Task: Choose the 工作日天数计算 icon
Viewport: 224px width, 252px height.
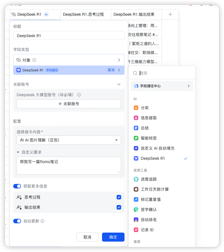Action: (x=136, y=189)
